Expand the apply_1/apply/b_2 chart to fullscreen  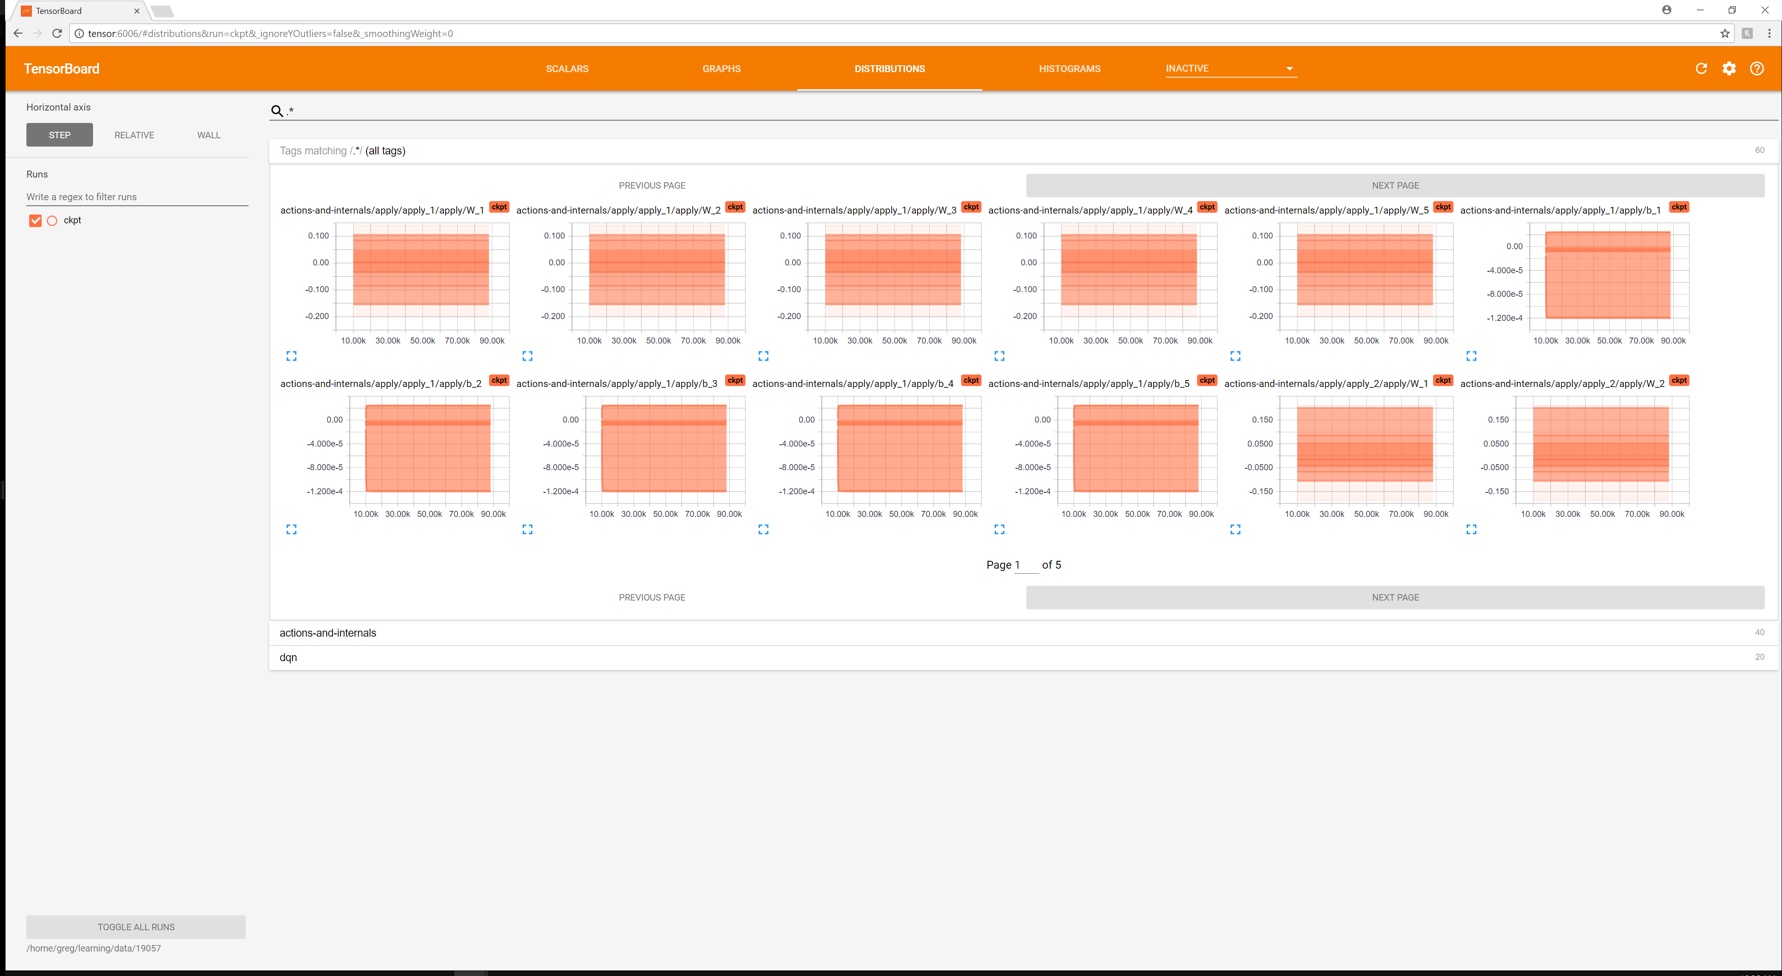pos(291,529)
